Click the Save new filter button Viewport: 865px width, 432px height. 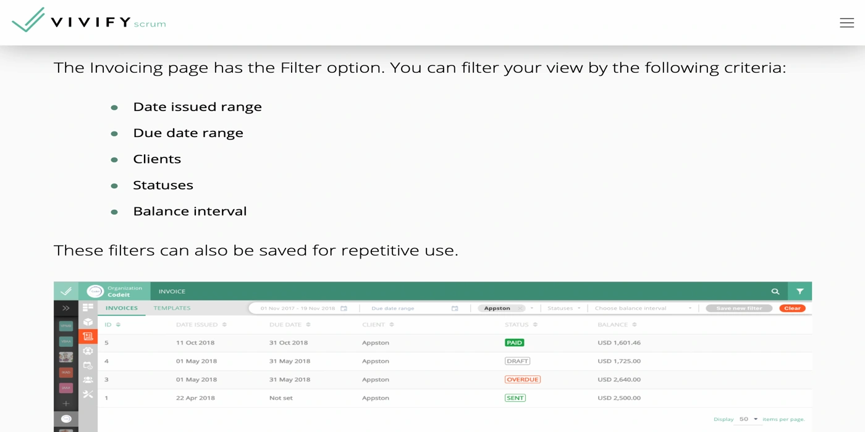[x=739, y=309]
